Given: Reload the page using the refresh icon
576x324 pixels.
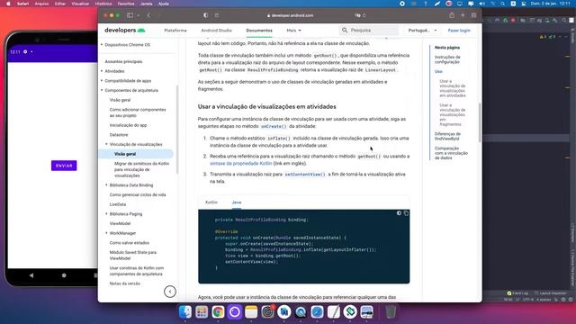Looking at the screenshot, I should point(364,15).
